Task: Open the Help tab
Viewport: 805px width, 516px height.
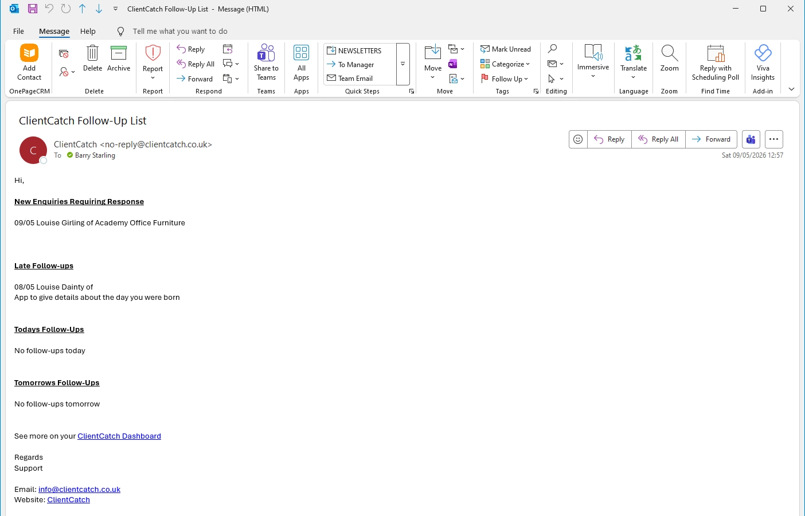Action: (x=88, y=32)
